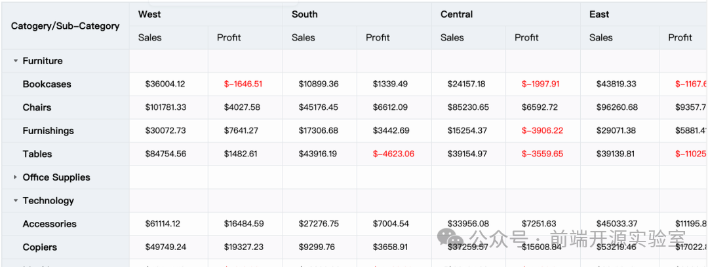Click the West region column header

(149, 14)
